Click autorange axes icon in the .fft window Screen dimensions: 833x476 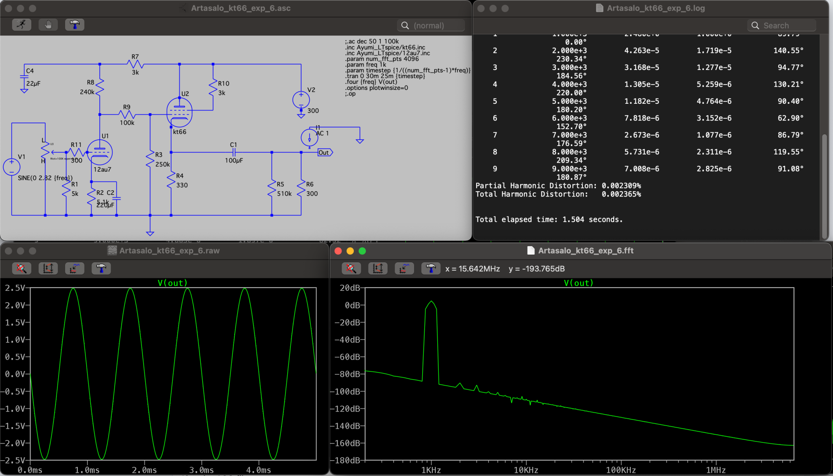pyautogui.click(x=377, y=269)
